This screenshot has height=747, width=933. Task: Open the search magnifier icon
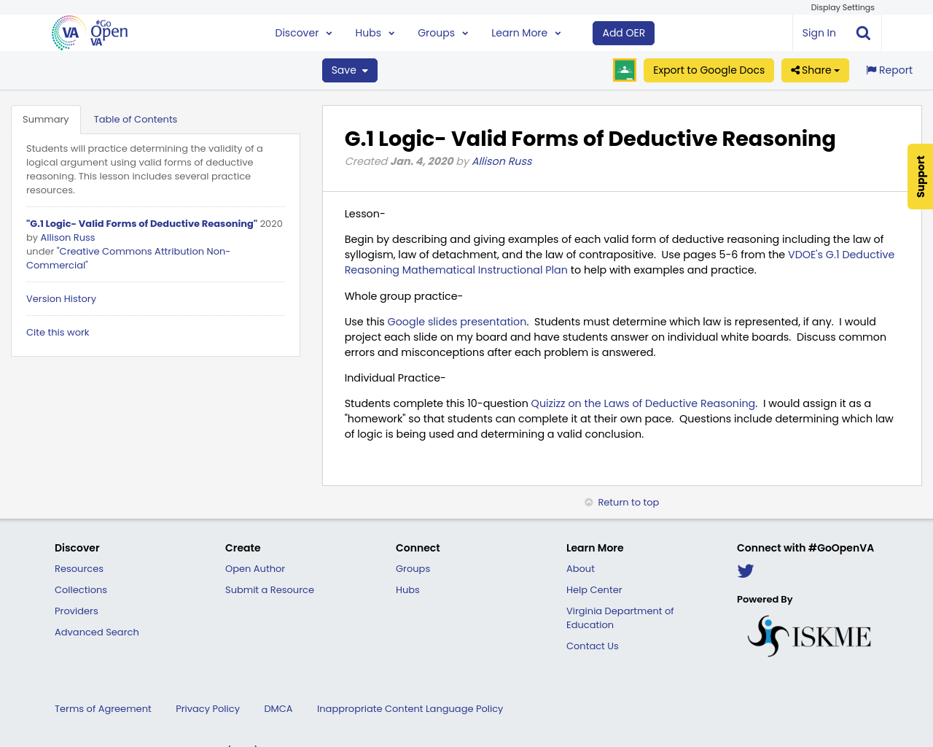(x=863, y=33)
